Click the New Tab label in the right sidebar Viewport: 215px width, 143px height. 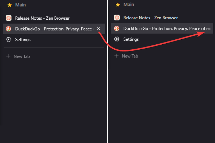pyautogui.click(x=130, y=56)
